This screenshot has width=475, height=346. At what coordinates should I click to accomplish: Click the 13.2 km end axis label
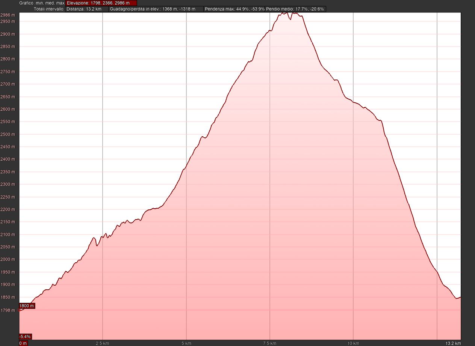click(453, 343)
